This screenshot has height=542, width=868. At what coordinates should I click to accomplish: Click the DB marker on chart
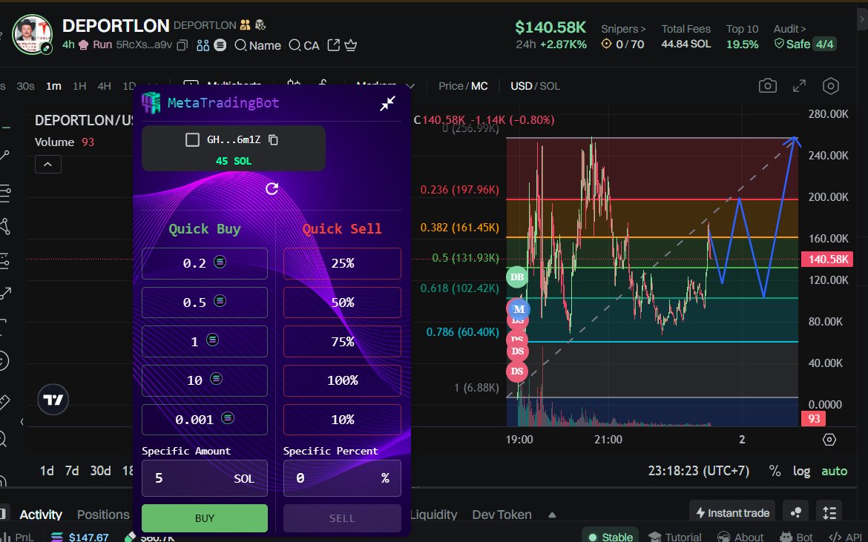517,277
